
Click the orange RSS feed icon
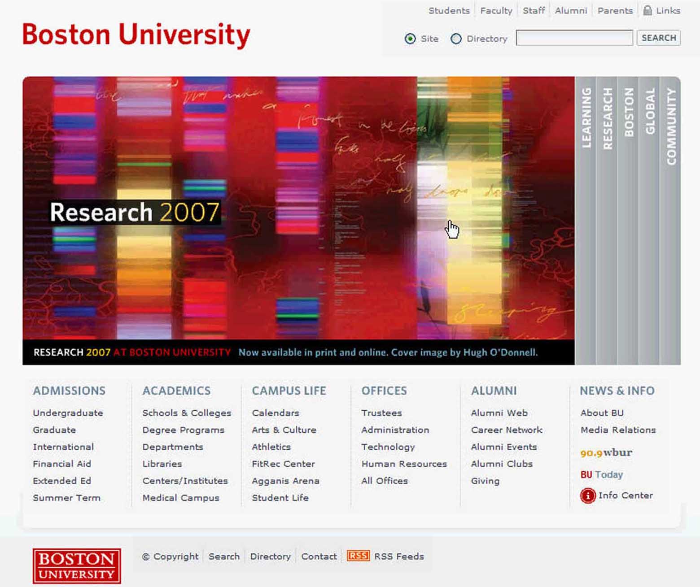click(x=358, y=556)
